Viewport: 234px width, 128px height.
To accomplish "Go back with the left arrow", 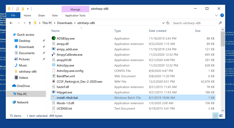I will tap(11, 23).
